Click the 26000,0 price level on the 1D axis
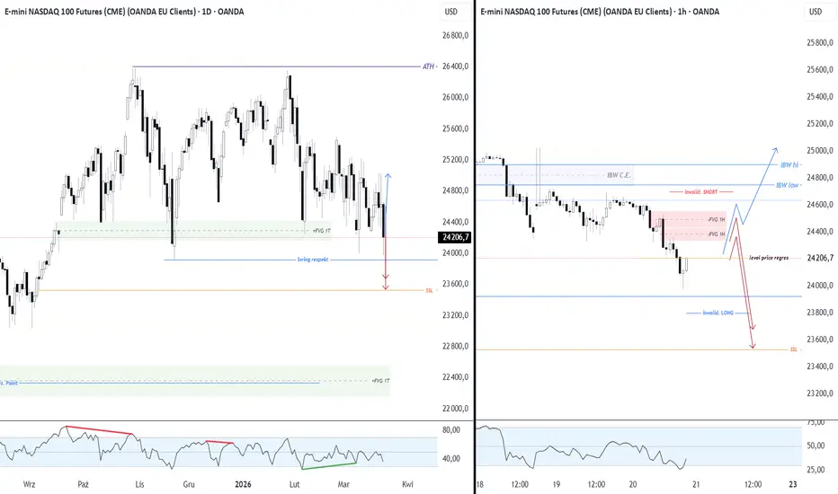Image resolution: width=838 pixels, height=494 pixels. pos(455,97)
